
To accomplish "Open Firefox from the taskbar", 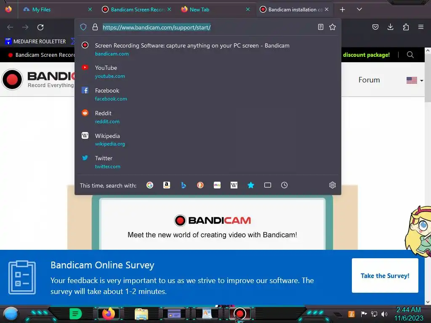I will tap(108, 313).
